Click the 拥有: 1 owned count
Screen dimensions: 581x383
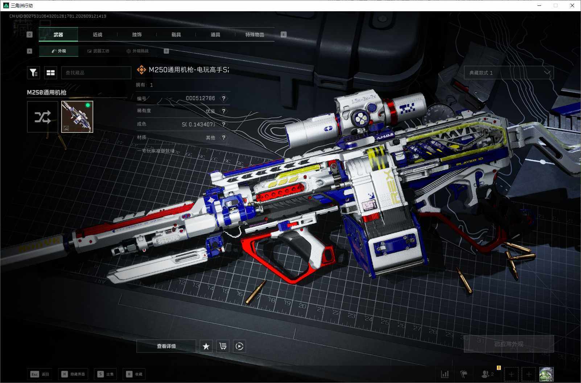tap(144, 85)
